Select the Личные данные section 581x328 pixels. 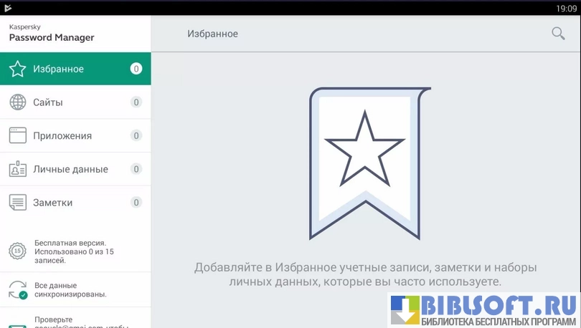click(x=70, y=169)
